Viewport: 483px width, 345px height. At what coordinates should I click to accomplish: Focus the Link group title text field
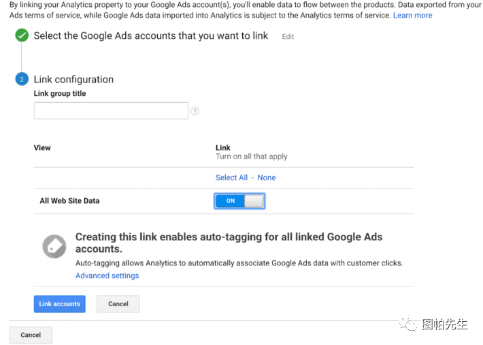click(x=111, y=111)
